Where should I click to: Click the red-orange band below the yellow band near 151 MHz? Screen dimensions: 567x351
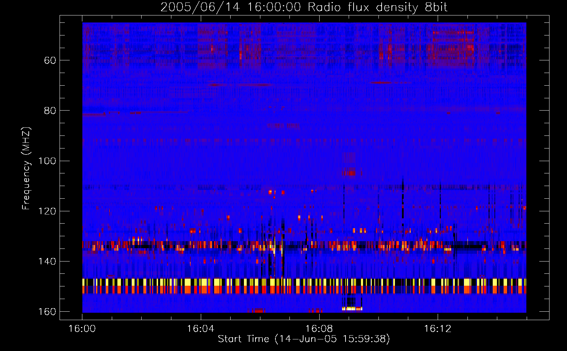pos(304,290)
